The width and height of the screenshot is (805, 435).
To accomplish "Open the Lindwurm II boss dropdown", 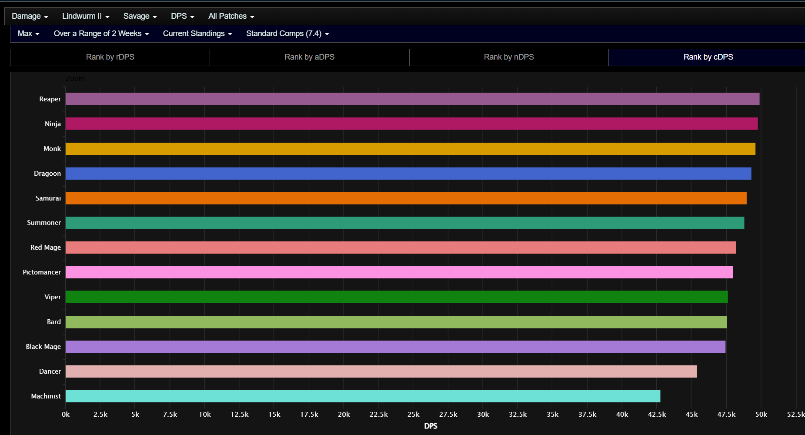I will tap(86, 16).
